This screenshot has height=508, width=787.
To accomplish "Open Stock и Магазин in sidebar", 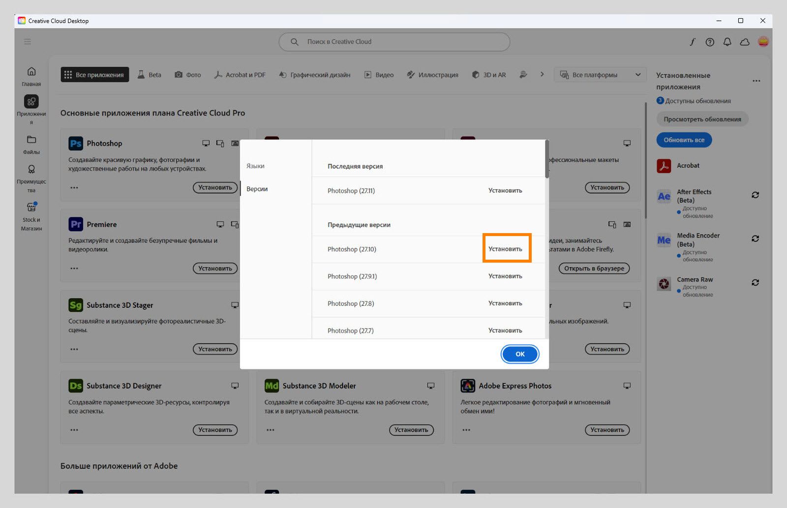I will (x=31, y=216).
